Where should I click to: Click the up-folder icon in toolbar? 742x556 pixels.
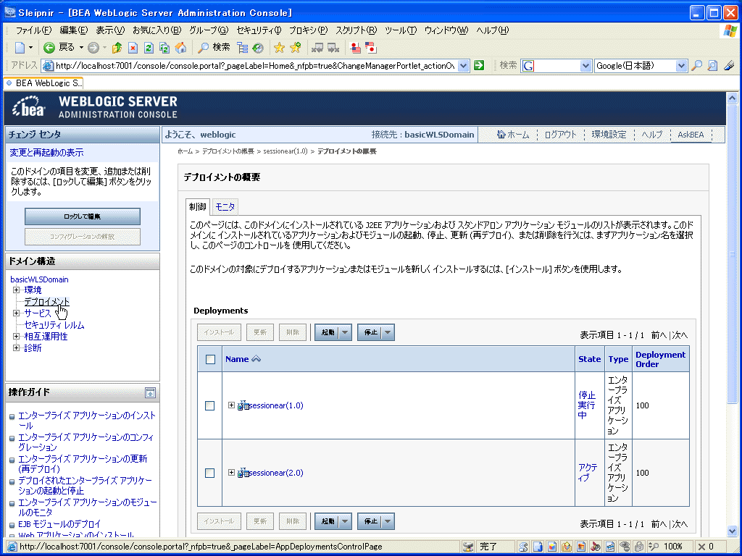(117, 48)
